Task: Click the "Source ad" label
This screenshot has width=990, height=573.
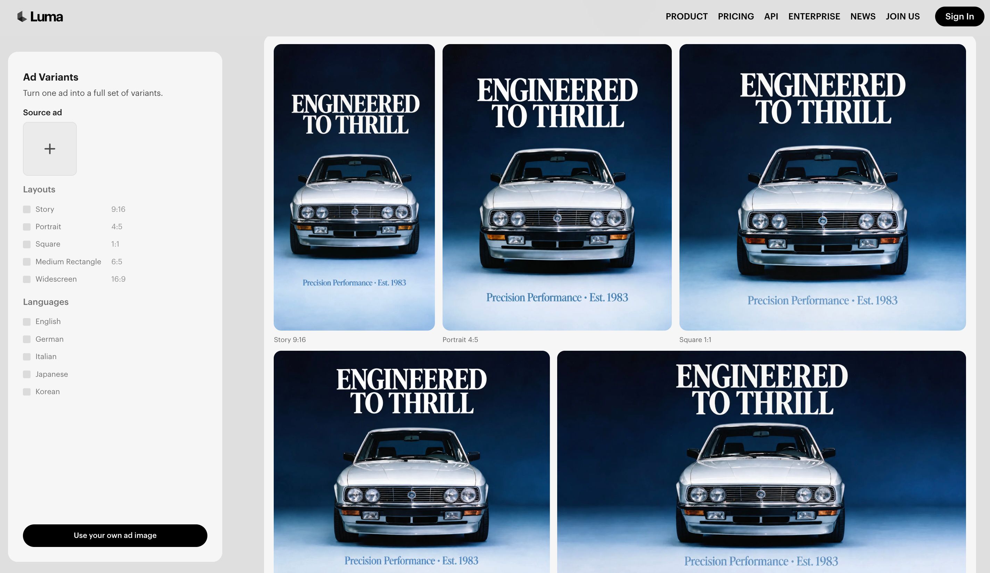Action: [x=42, y=113]
